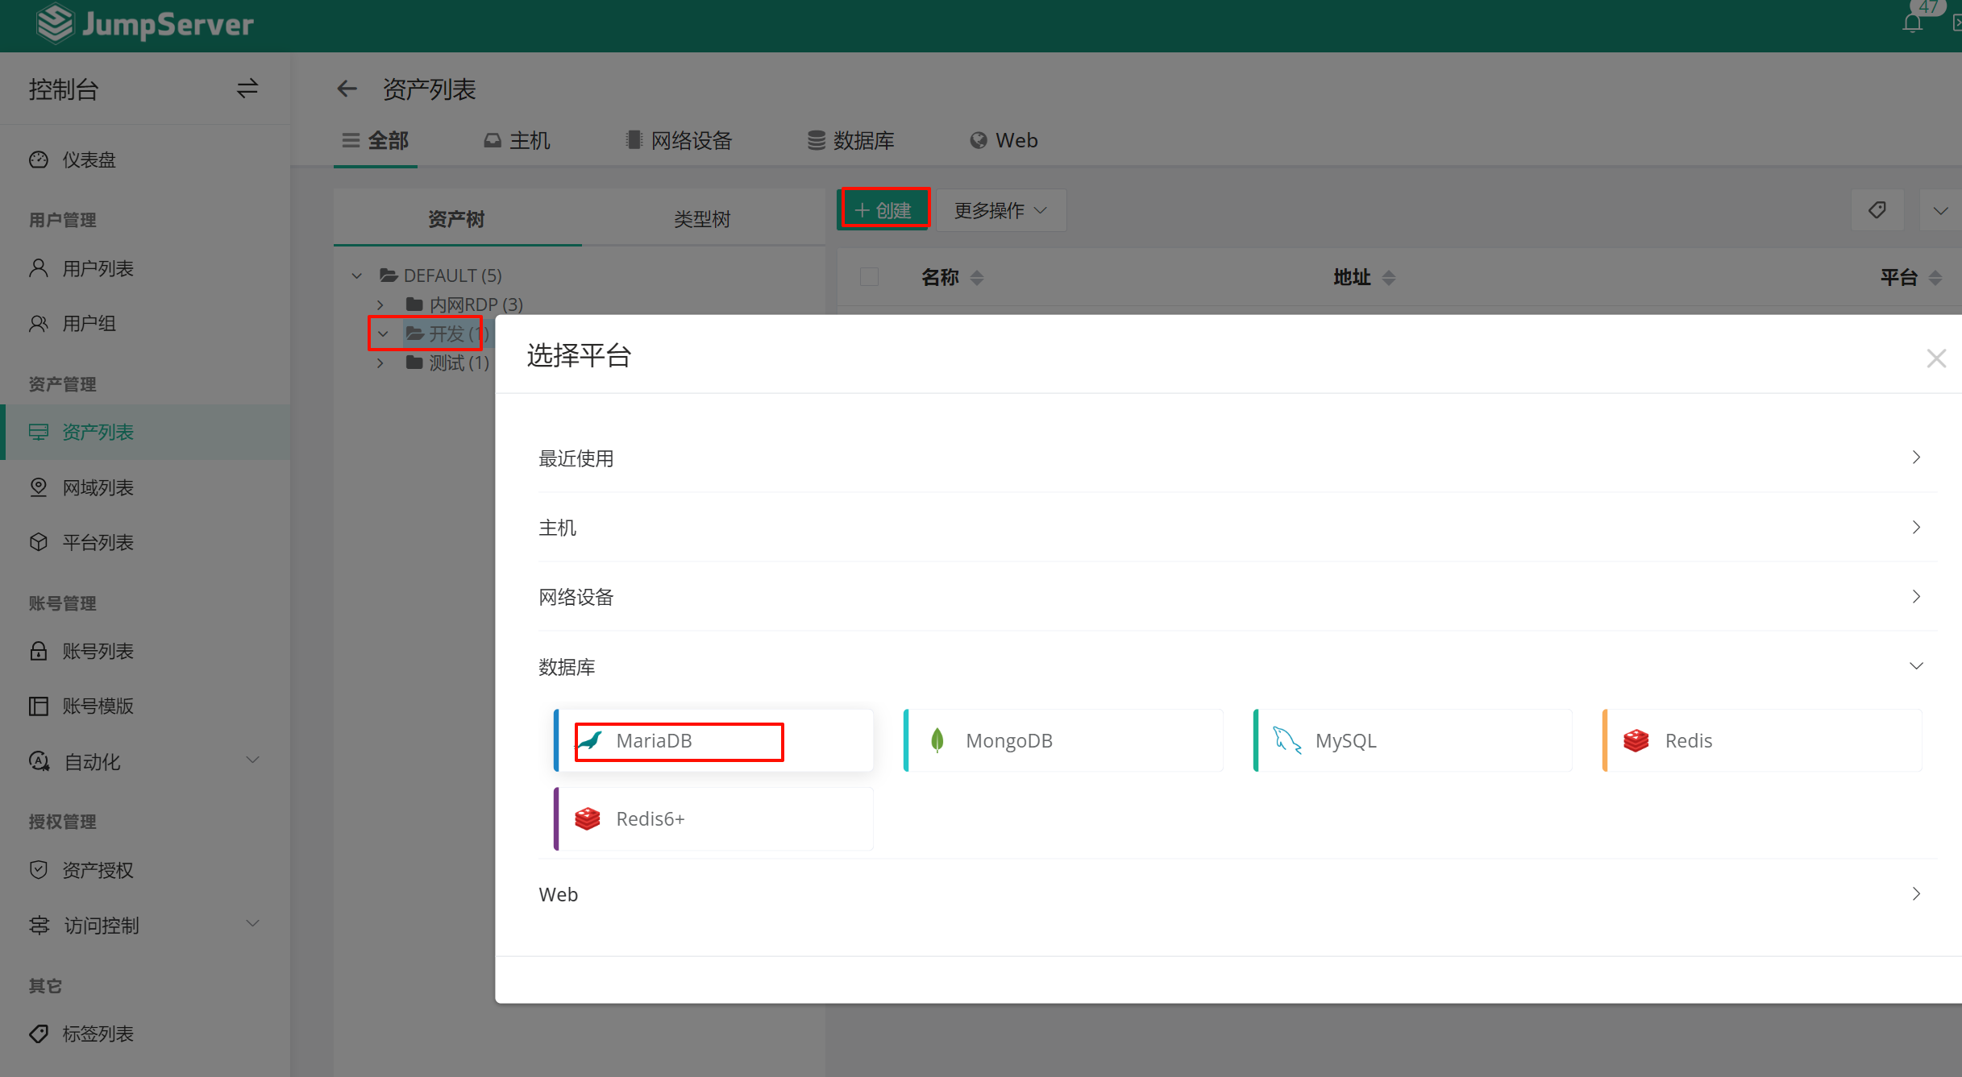
Task: Expand the 内网RDP tree node
Action: 380,304
